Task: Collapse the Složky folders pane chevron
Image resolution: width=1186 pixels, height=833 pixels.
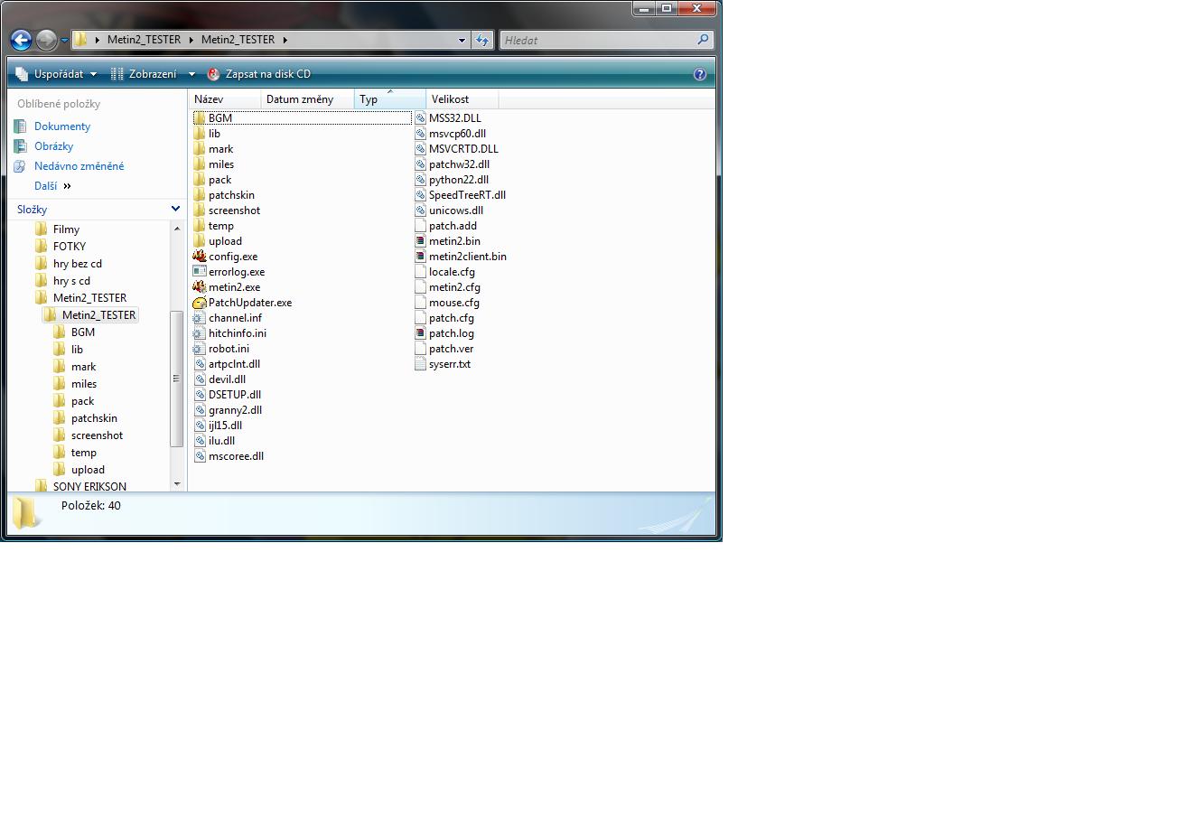Action: click(175, 209)
